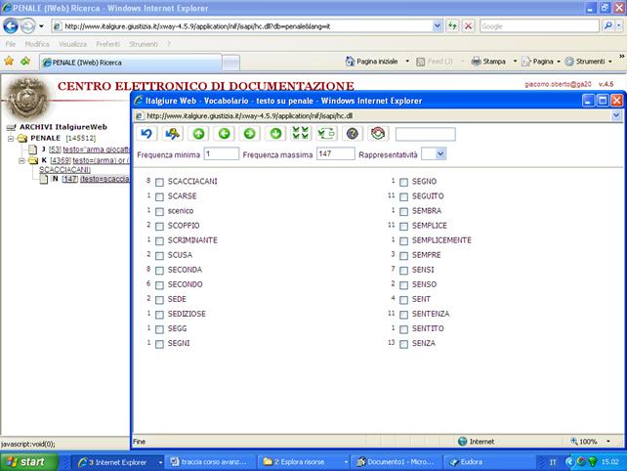Open the zoom 100% dropdown arrow
This screenshot has width=627, height=471.
pos(608,441)
